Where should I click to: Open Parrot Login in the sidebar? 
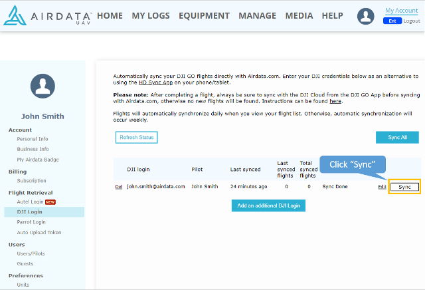tap(31, 222)
